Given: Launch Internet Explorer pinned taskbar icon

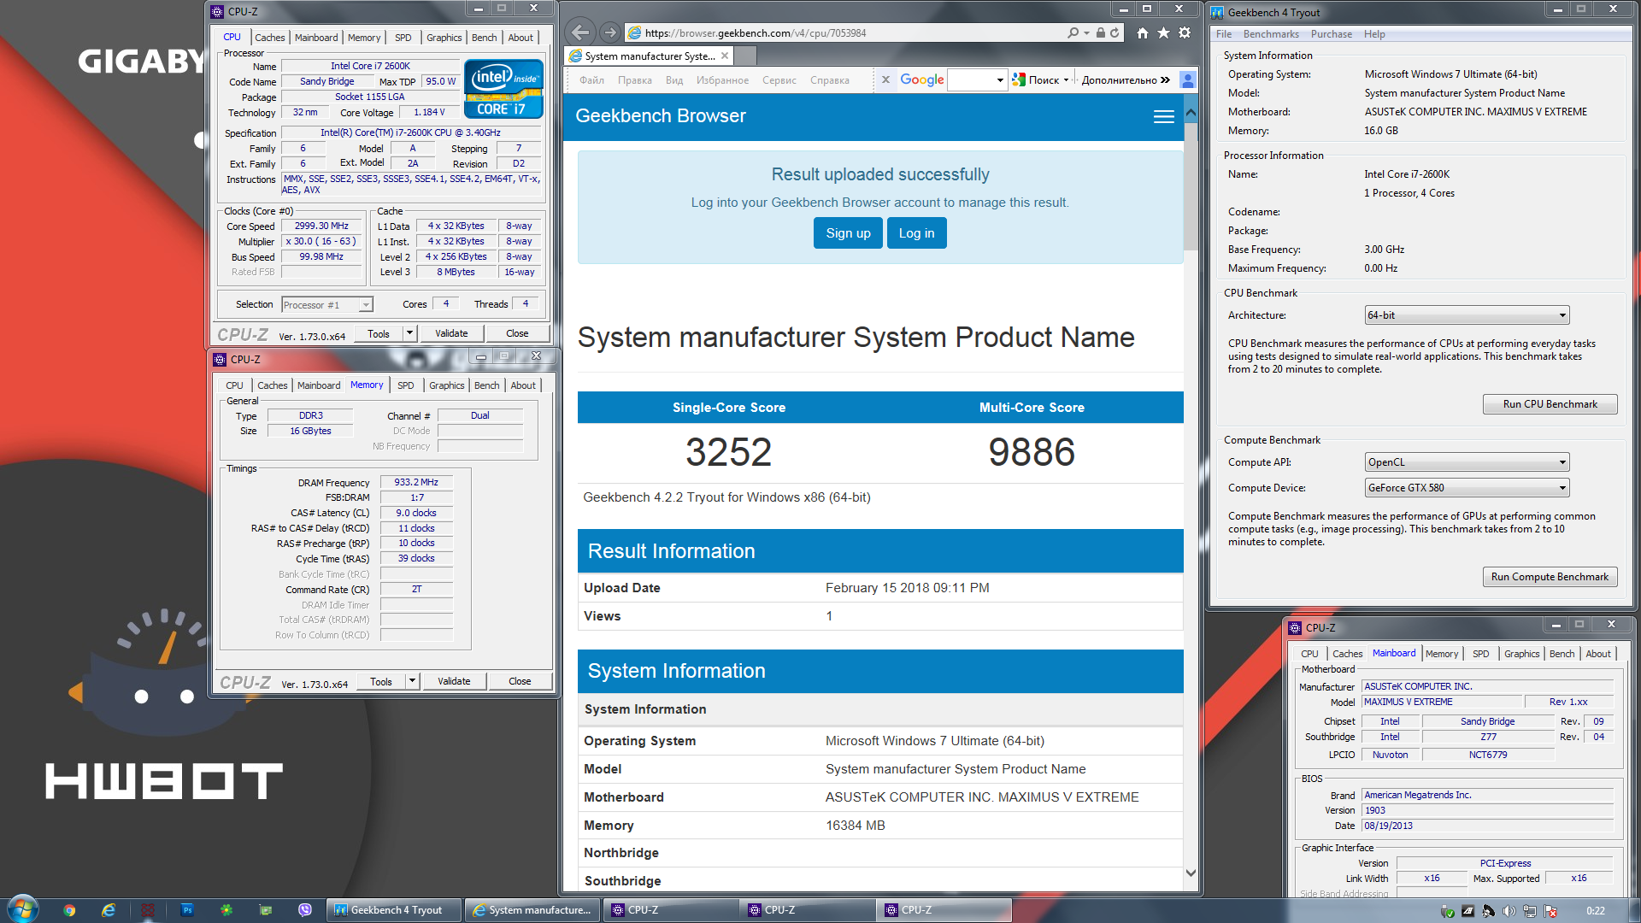Looking at the screenshot, I should pos(109,910).
